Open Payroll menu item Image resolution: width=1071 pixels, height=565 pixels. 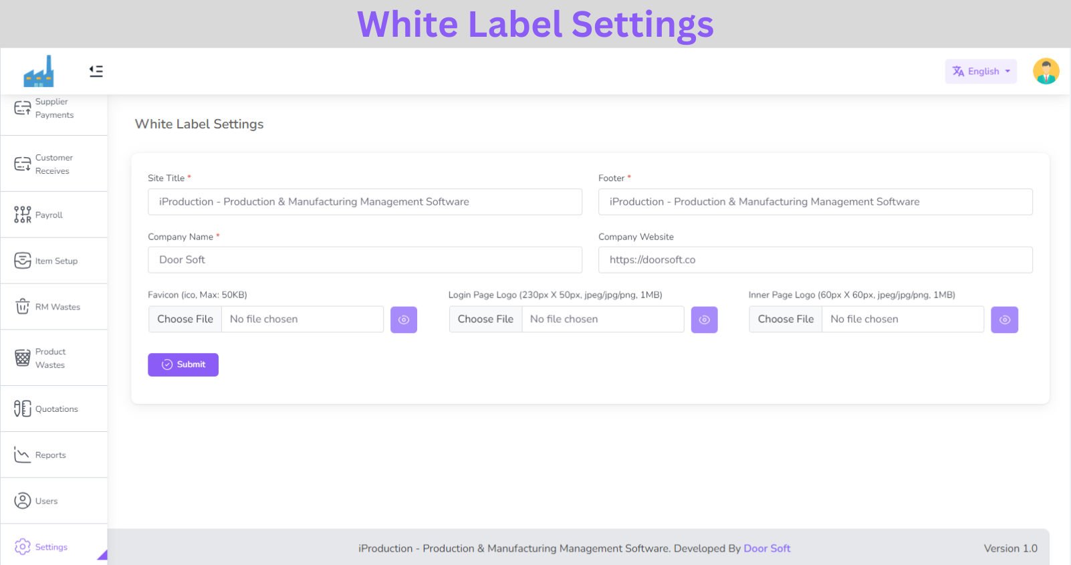[x=54, y=215]
